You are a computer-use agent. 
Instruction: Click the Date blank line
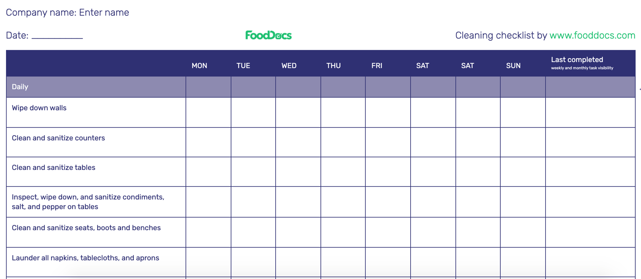[x=57, y=36]
